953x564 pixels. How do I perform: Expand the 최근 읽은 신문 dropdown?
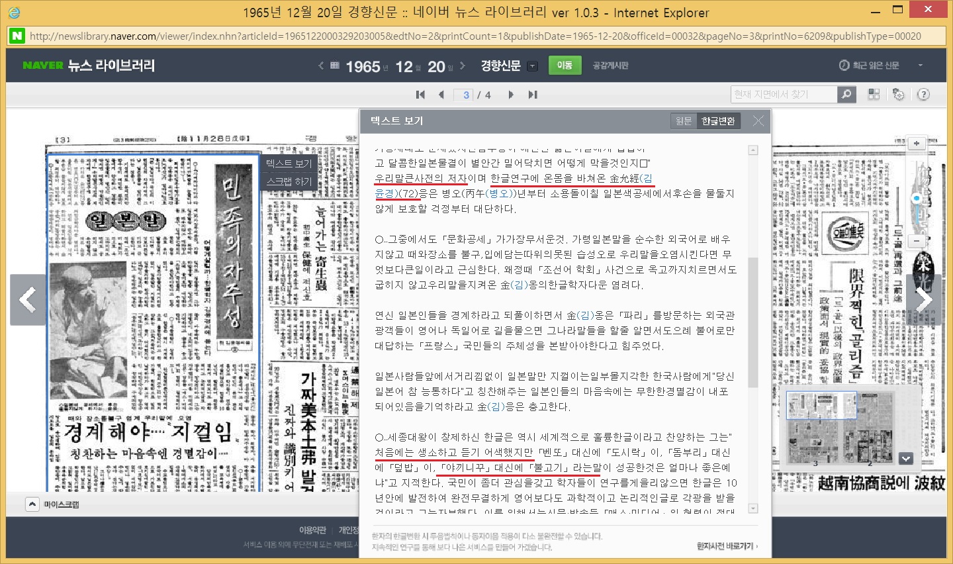coord(920,66)
